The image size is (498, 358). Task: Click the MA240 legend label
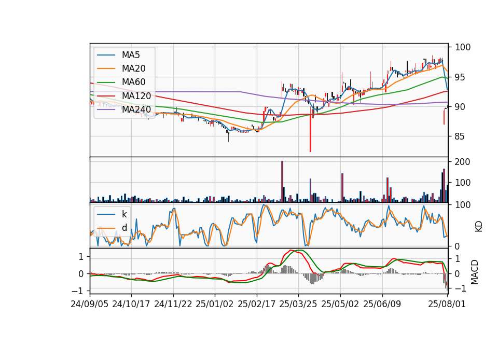click(x=136, y=109)
